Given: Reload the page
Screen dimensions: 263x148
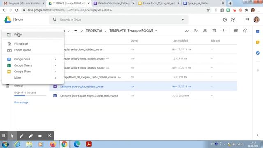Looking at the screenshot, I should tap(16, 10).
